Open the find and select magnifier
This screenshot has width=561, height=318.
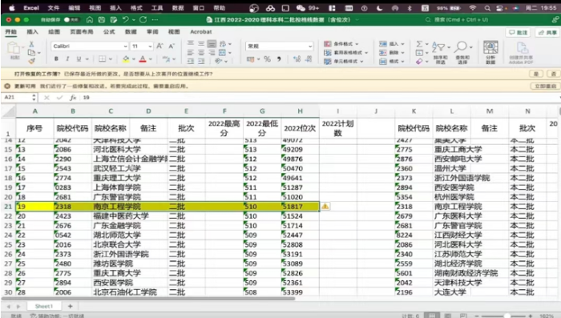(461, 46)
